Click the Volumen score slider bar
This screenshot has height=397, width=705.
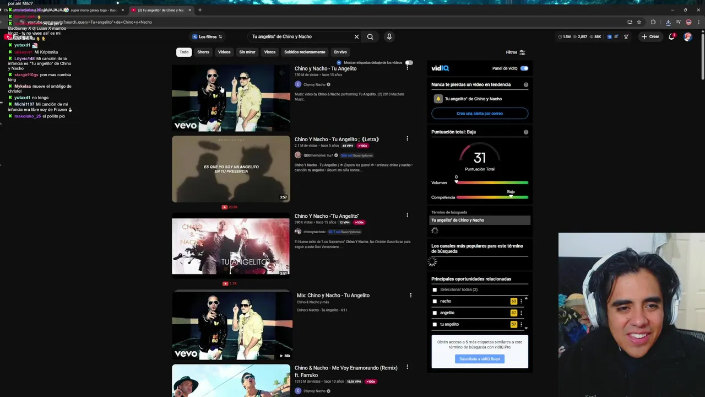coord(492,183)
